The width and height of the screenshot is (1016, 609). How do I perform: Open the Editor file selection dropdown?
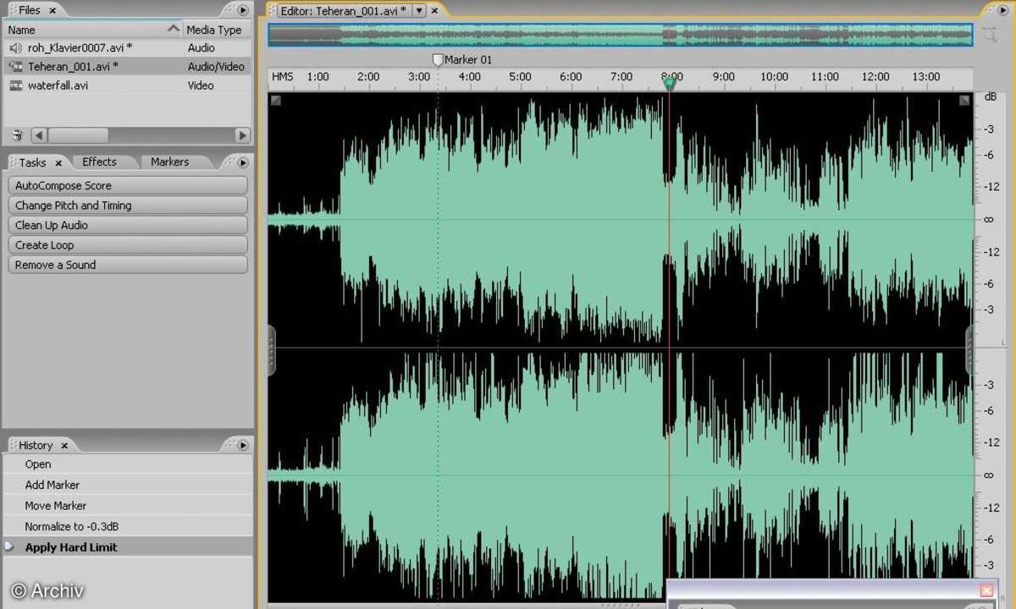point(419,11)
